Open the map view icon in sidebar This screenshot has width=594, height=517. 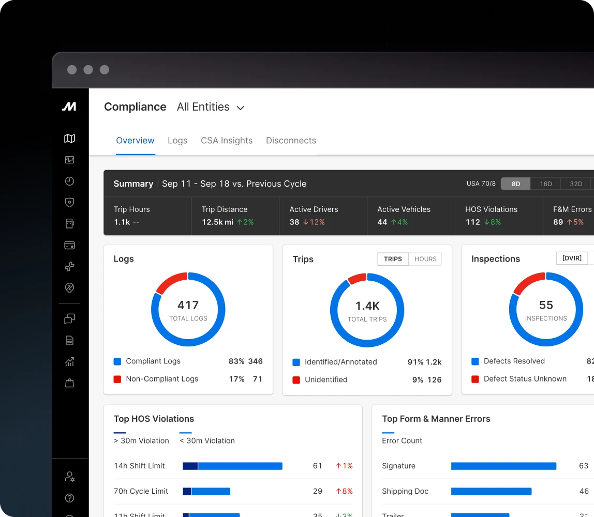click(69, 138)
